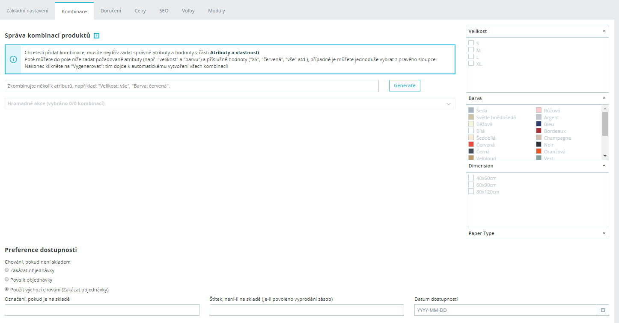The height and width of the screenshot is (323, 619).
Task: Collapse the Dimension attribute section
Action: coord(604,166)
